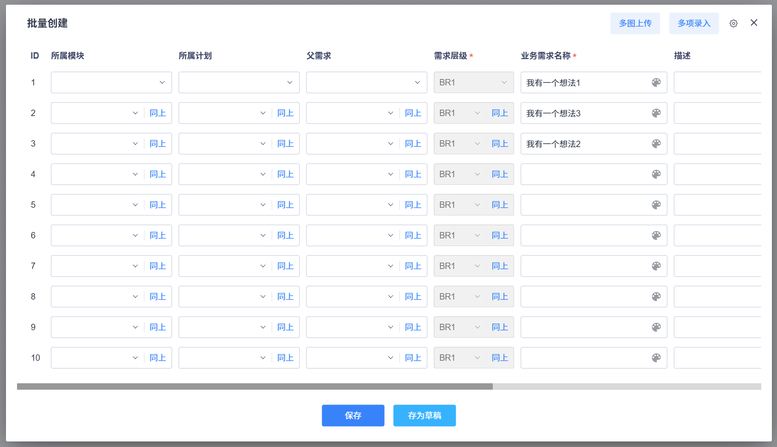Open color palette for 我有一个想法1
This screenshot has height=447, width=777.
pyautogui.click(x=656, y=82)
